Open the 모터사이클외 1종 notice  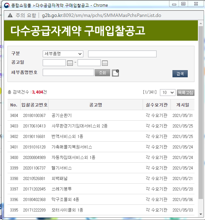pos(67,210)
